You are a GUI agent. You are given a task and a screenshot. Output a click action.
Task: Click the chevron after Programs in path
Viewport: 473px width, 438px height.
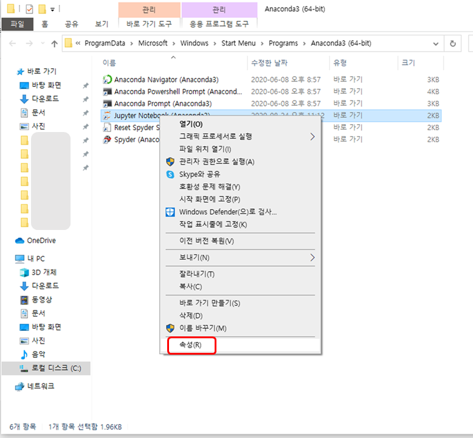[x=305, y=44]
